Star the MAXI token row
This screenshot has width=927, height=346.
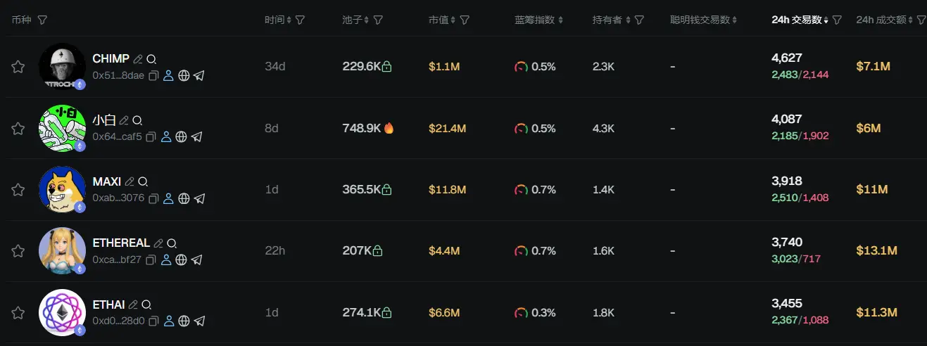point(18,190)
